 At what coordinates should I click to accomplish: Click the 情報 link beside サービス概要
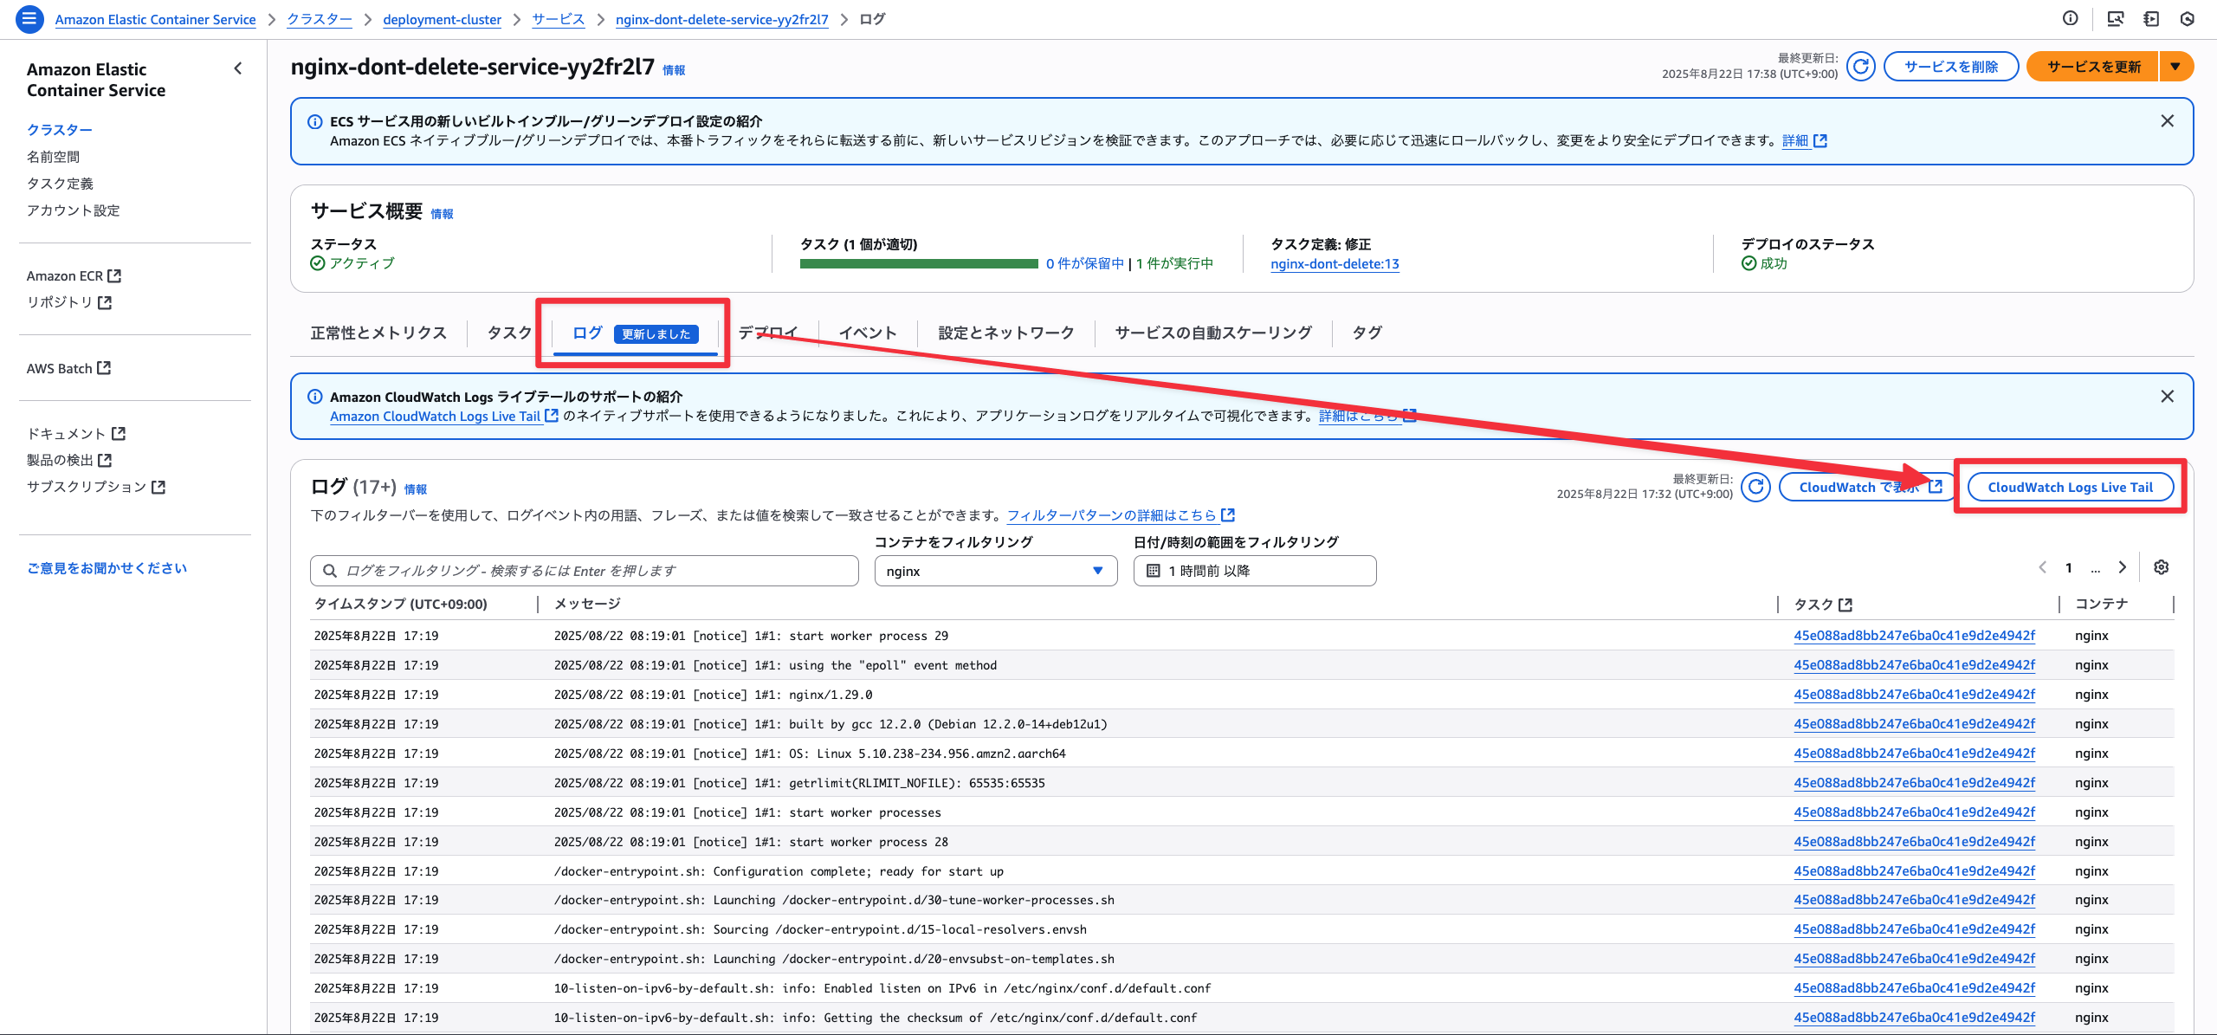pos(442,214)
